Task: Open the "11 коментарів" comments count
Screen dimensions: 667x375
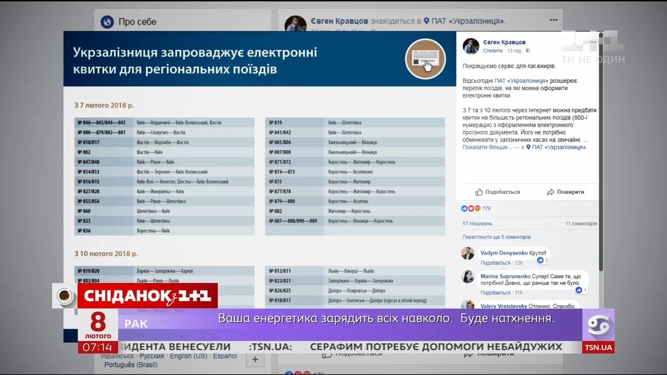Action: point(581,223)
